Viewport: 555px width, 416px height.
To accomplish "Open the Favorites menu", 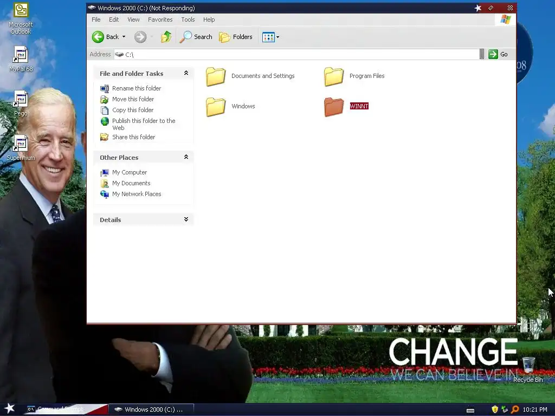I will [x=160, y=19].
